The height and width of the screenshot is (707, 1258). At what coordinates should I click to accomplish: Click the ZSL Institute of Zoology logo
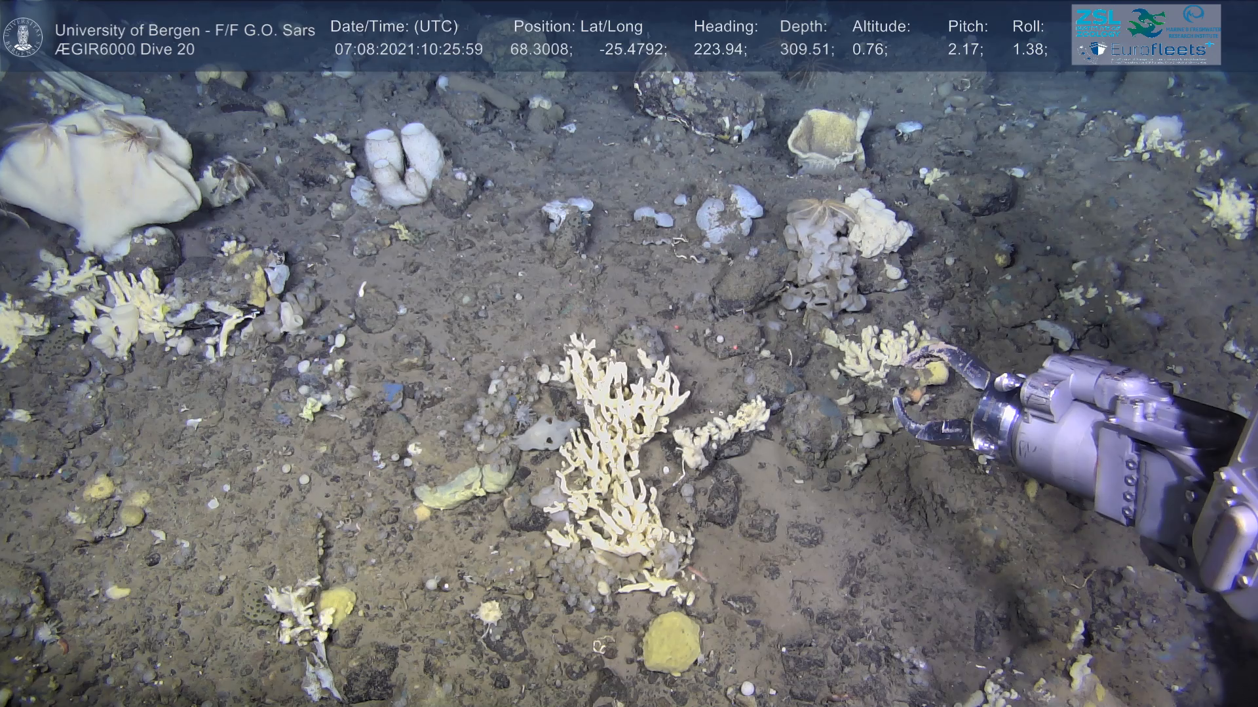click(1097, 23)
